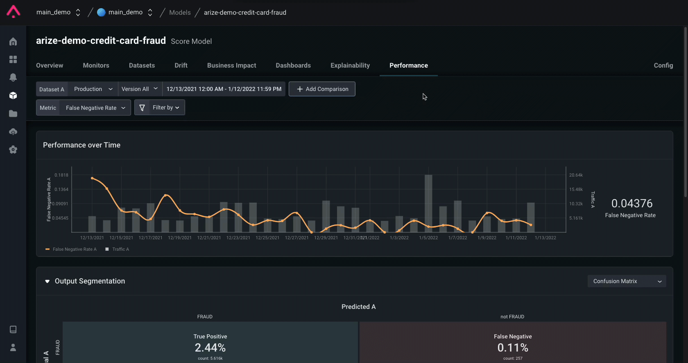Toggle False Negative Rate A legend series

[x=71, y=249]
